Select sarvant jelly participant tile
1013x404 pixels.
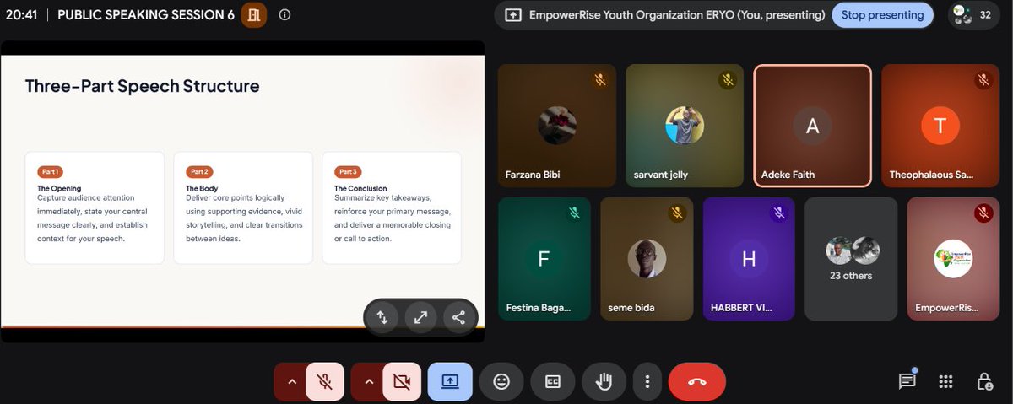[x=685, y=125]
